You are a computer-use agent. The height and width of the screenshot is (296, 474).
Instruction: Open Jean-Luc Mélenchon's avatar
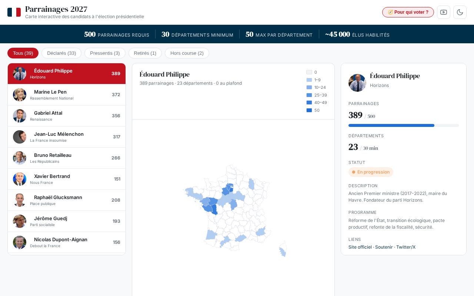[x=20, y=137]
